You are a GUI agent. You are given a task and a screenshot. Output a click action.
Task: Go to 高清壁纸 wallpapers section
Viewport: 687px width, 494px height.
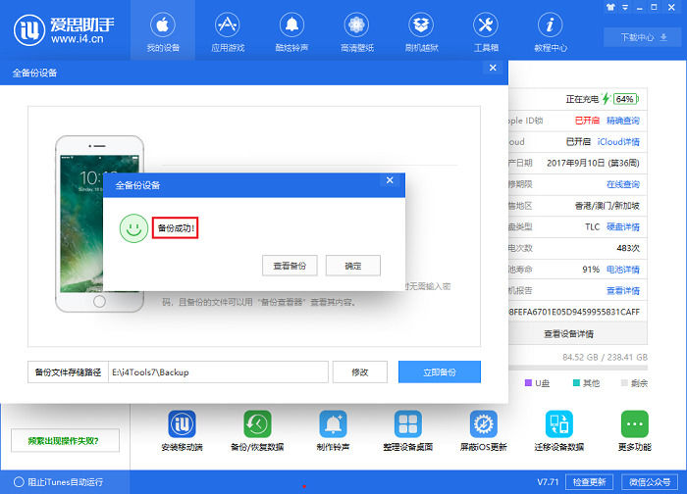356,31
